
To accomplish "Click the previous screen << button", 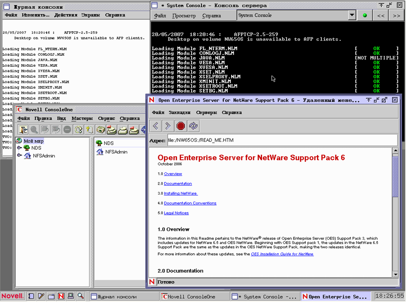I will 381,15.
